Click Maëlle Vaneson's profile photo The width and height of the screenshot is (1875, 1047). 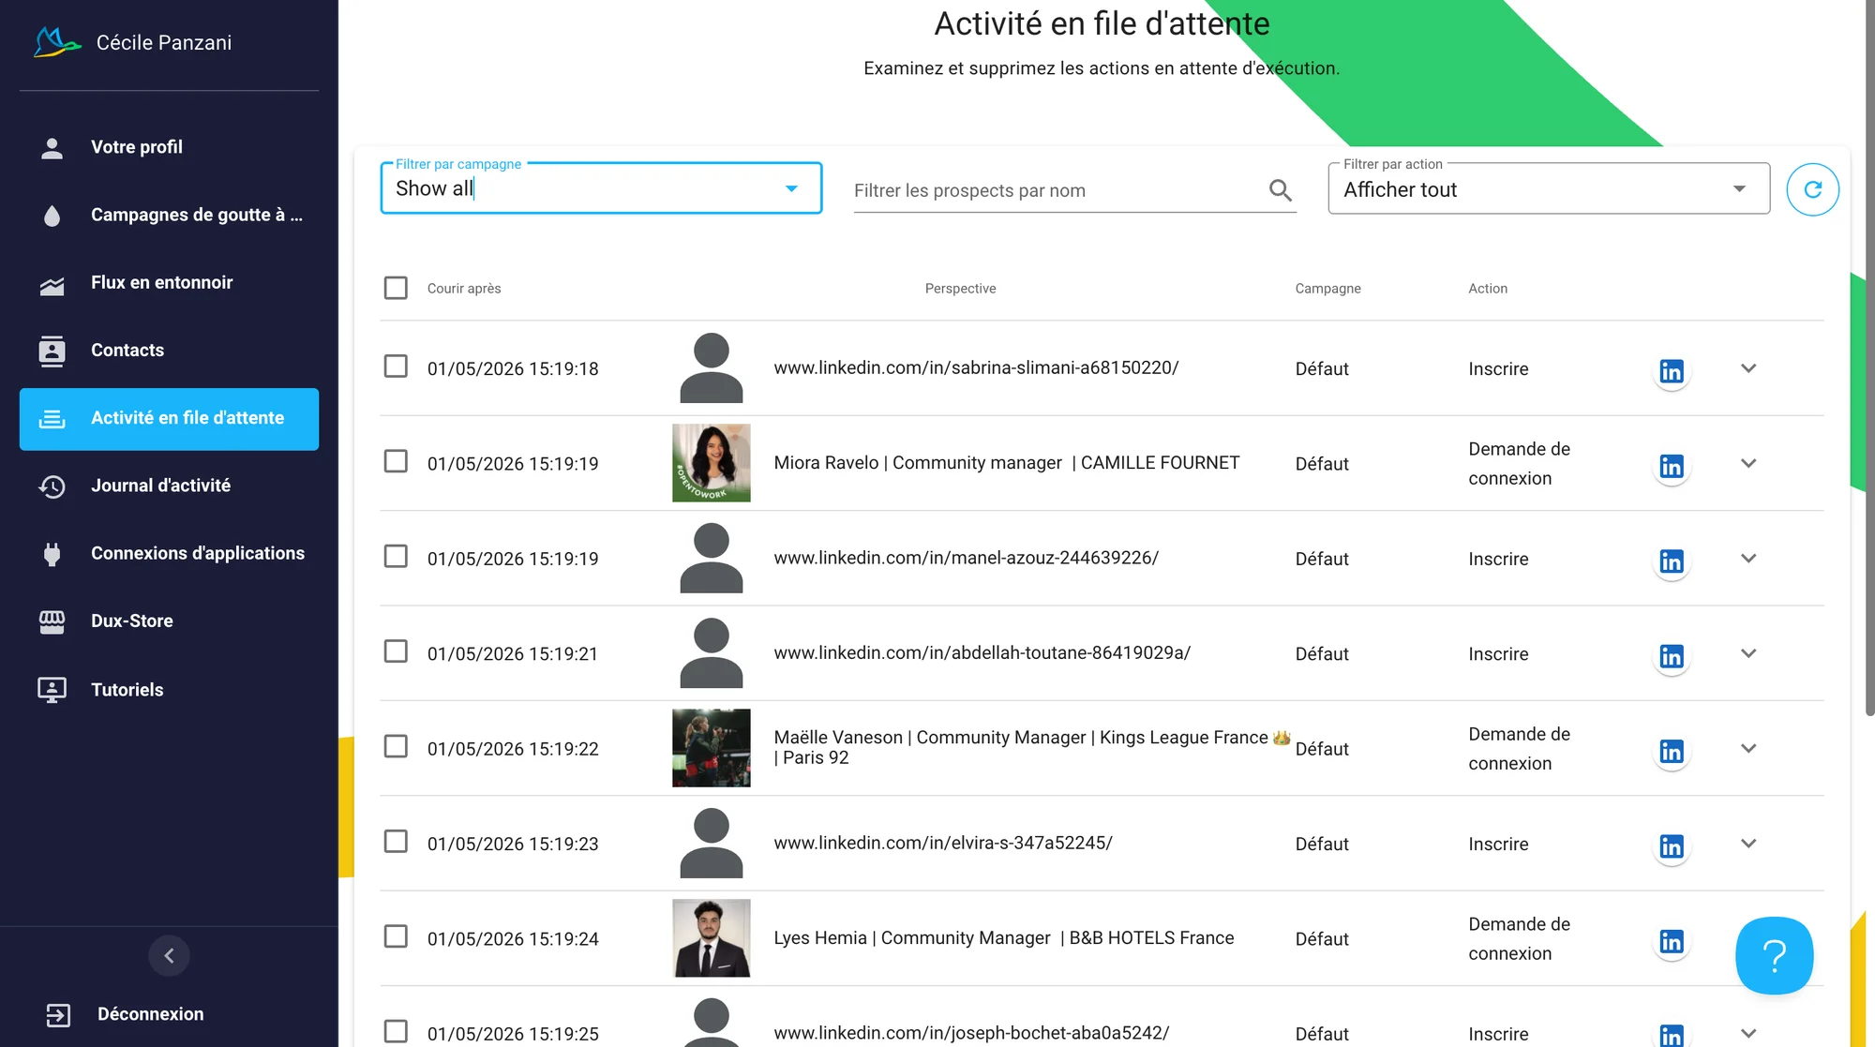(x=711, y=748)
